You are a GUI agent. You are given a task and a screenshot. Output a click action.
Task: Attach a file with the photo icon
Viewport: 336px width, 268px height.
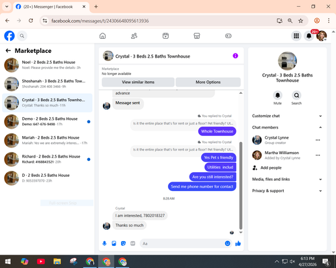[114, 243]
